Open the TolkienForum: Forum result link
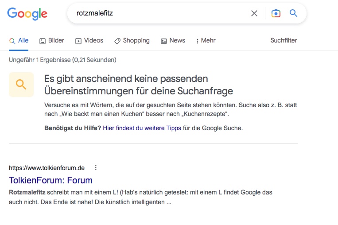 pos(51,180)
